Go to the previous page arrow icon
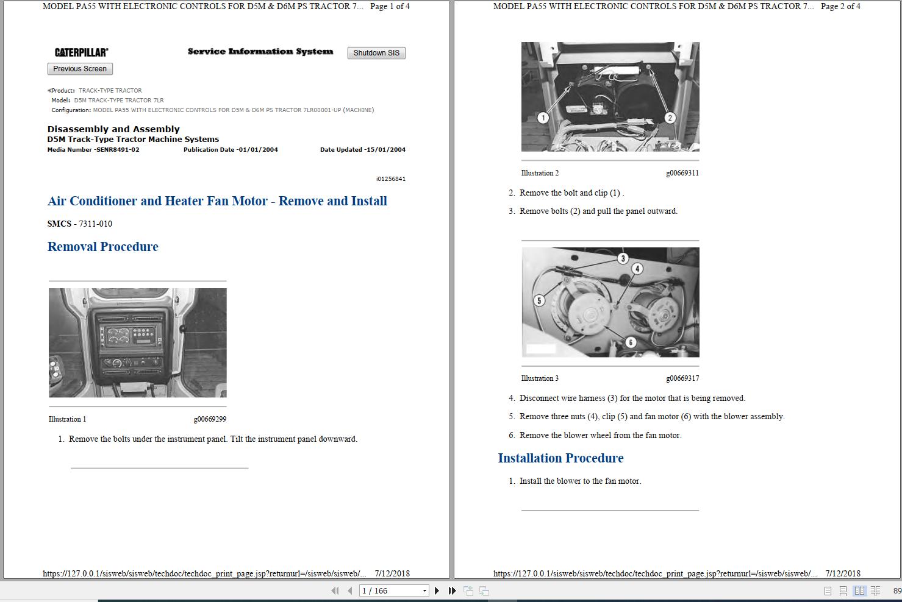Image resolution: width=902 pixels, height=602 pixels. 349,590
